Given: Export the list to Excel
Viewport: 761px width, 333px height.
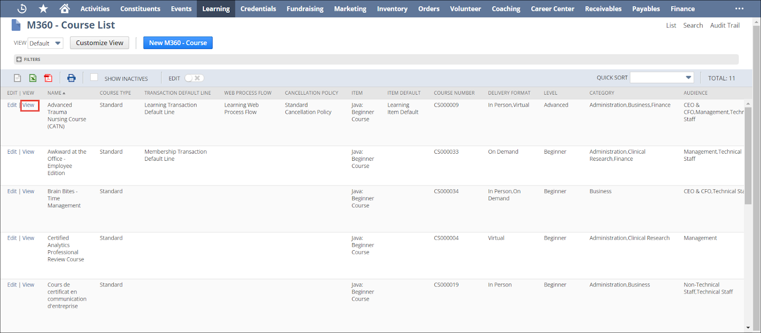Looking at the screenshot, I should tap(33, 78).
